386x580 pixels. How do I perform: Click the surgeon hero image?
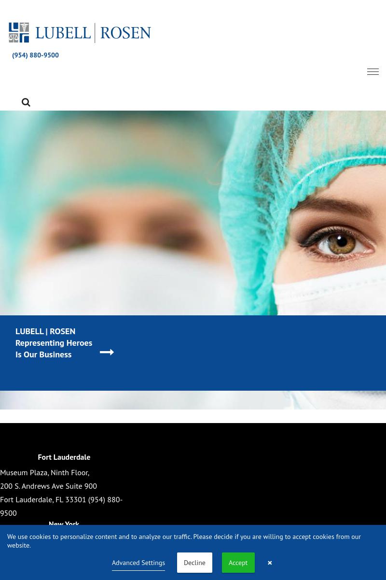pyautogui.click(x=193, y=212)
